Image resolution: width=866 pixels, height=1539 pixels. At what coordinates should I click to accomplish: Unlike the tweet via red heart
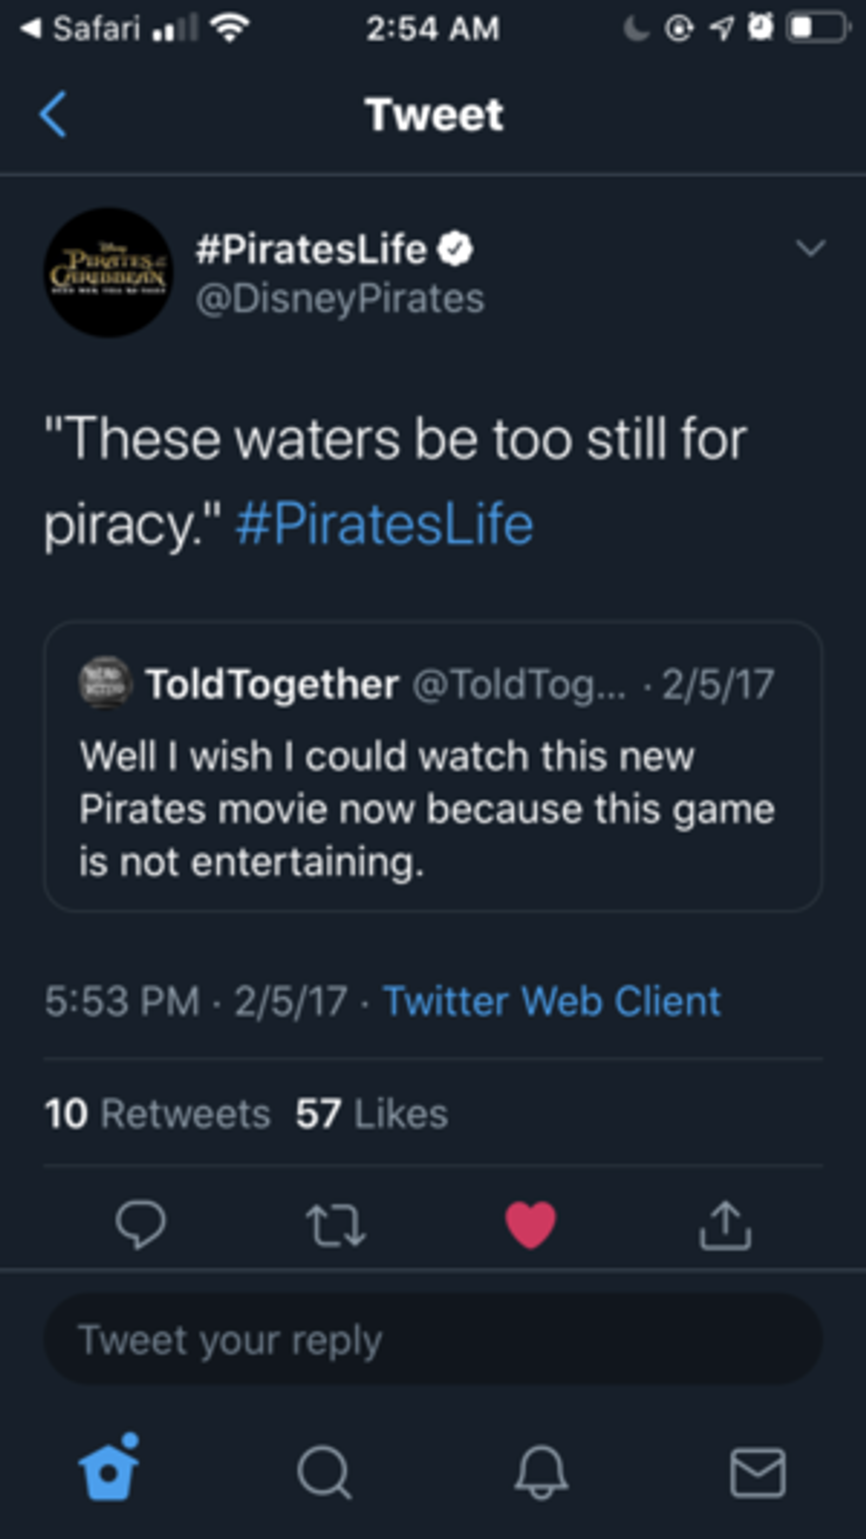point(530,1224)
